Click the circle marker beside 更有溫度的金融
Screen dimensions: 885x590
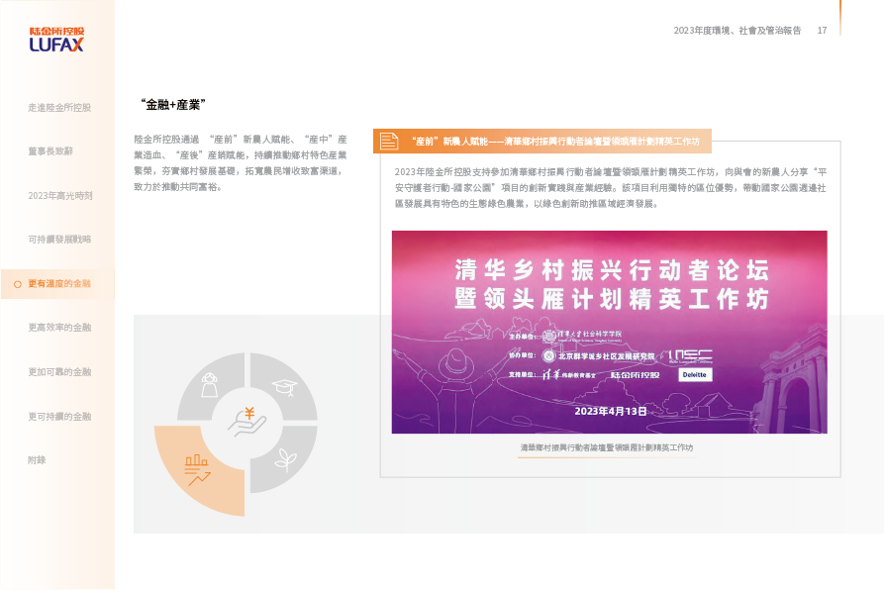pos(18,284)
